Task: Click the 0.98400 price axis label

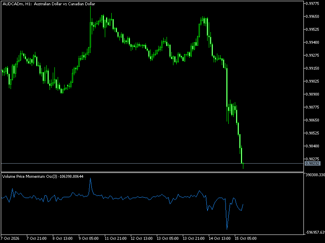Action: 313,146
